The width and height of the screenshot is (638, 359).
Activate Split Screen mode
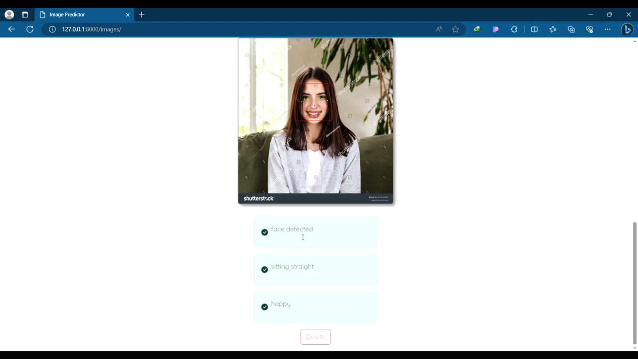point(534,29)
